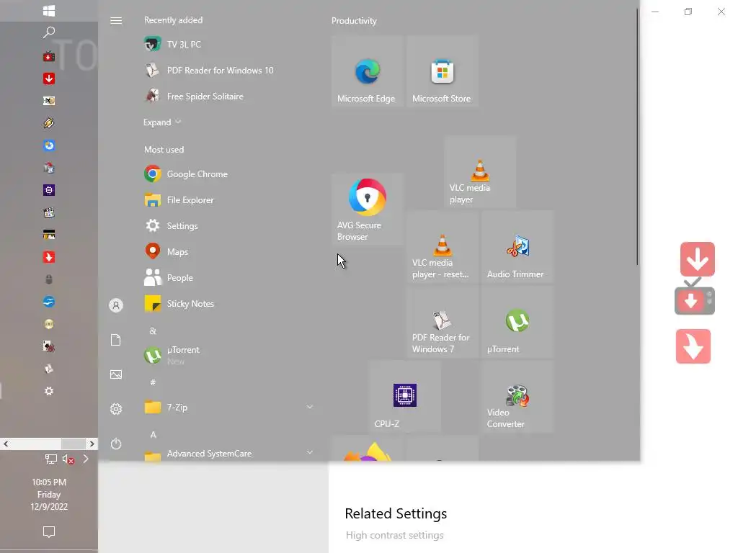Open Settings in the Most used list
This screenshot has width=738, height=553.
(228, 225)
